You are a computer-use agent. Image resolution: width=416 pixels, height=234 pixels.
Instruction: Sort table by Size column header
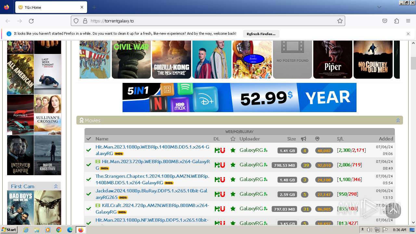tap(292, 139)
